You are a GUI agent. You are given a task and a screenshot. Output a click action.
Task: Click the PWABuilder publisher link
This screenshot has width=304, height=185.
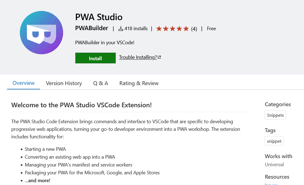click(91, 28)
